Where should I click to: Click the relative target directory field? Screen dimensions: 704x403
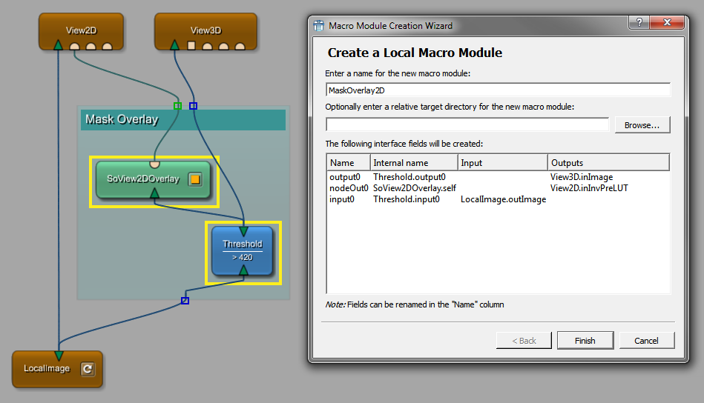pos(467,125)
